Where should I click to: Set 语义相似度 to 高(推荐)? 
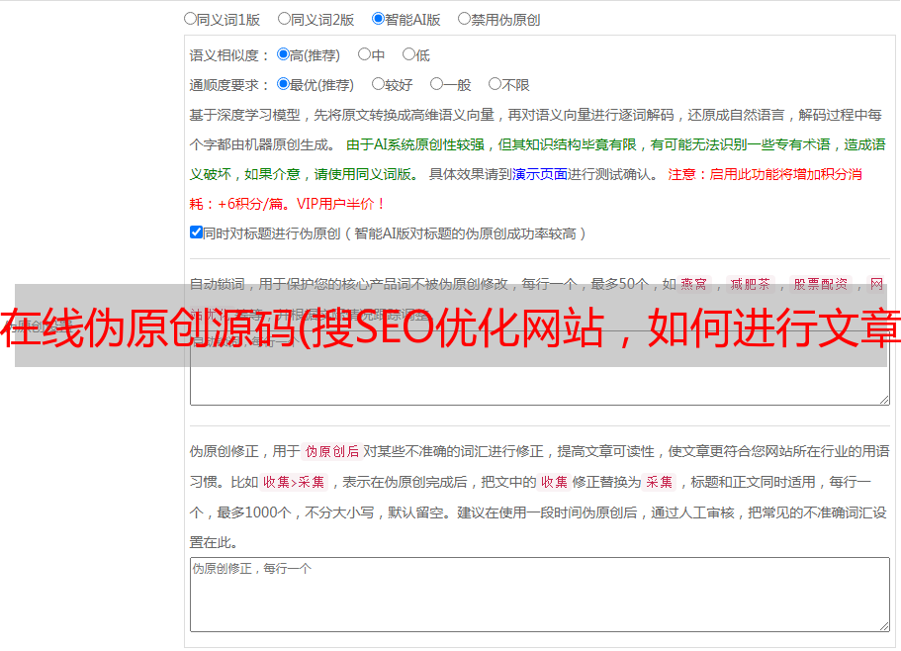coord(283,54)
